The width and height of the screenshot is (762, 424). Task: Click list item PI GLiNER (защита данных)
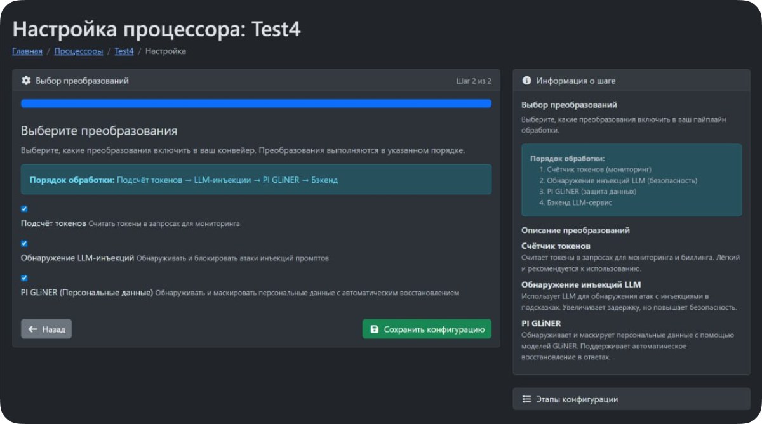click(x=591, y=191)
